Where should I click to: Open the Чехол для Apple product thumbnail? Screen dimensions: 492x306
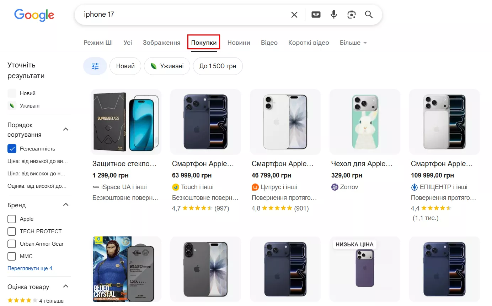[365, 122]
